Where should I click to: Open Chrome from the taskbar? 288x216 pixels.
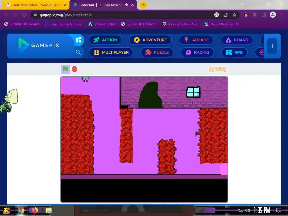[x=21, y=210]
